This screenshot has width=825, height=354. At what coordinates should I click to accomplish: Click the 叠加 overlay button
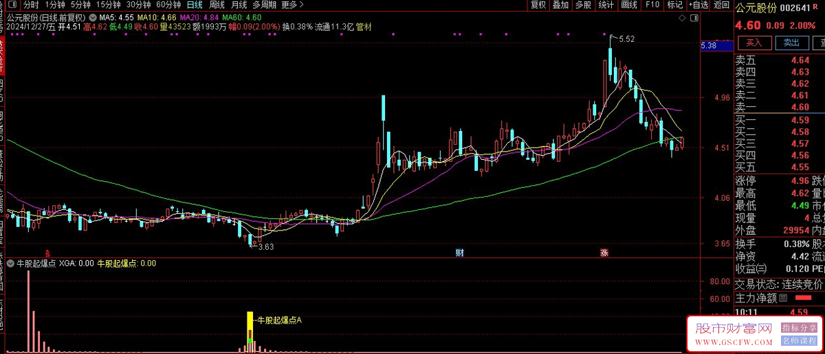(x=560, y=5)
